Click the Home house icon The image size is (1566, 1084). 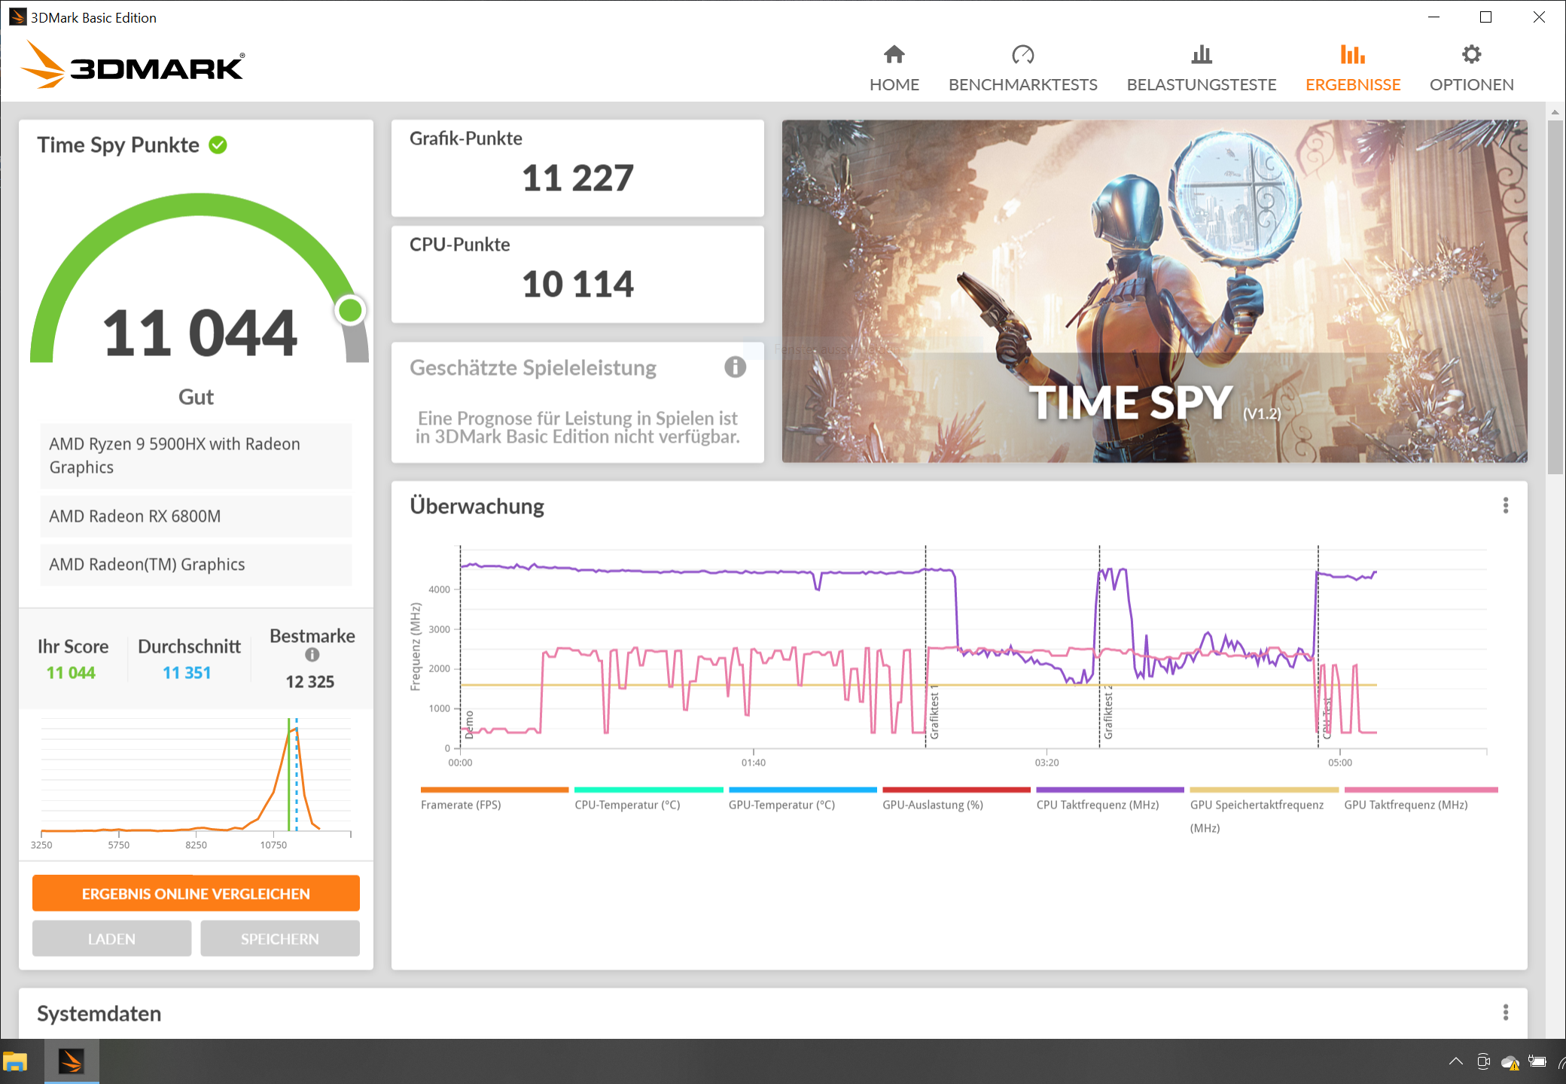(x=894, y=54)
